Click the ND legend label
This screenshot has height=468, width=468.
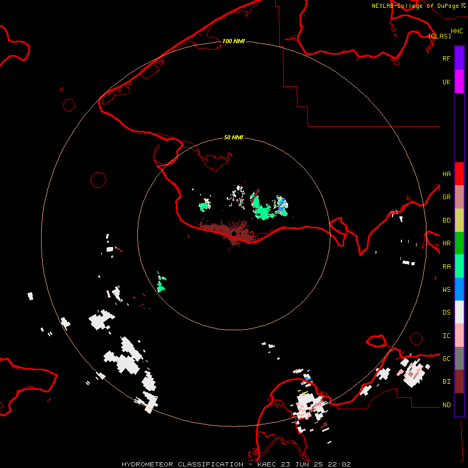point(446,405)
